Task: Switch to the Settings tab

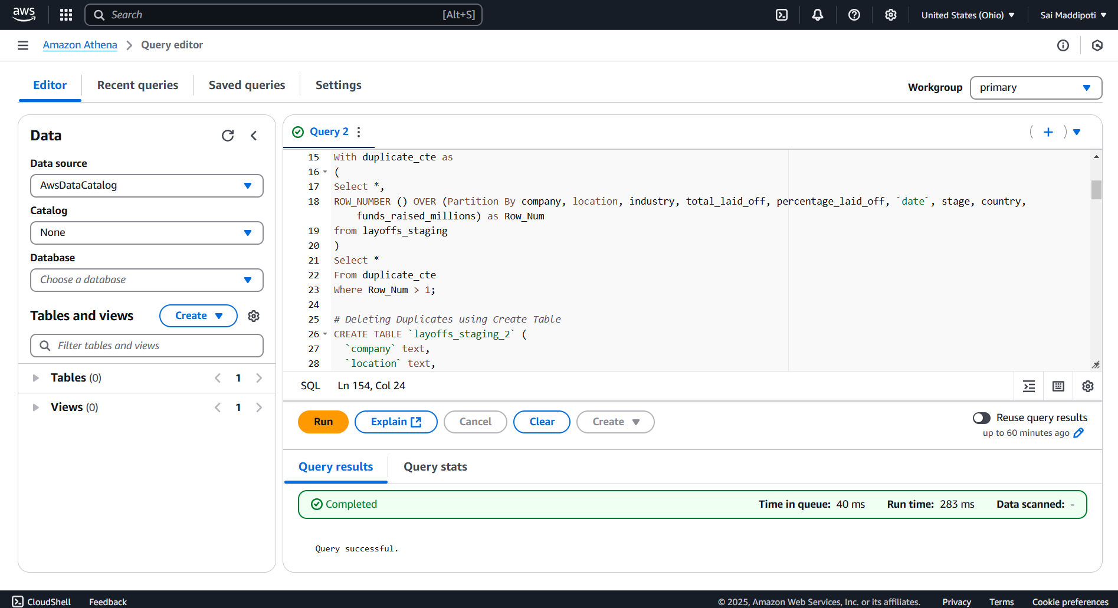Action: coord(338,86)
